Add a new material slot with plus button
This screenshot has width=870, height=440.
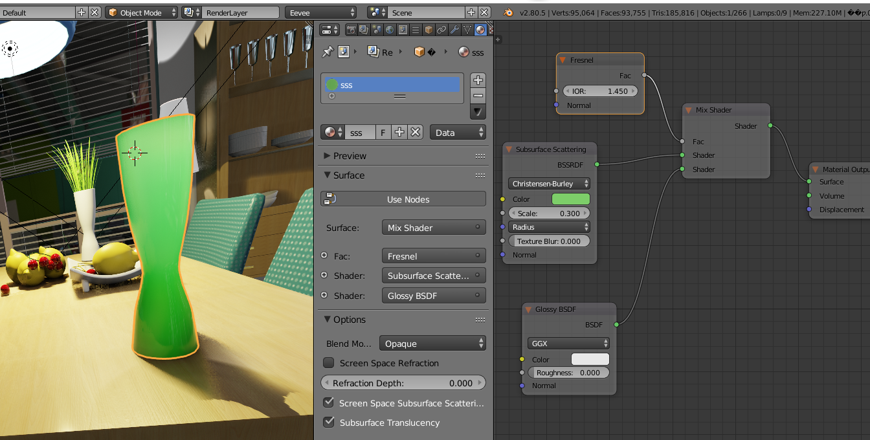(478, 80)
